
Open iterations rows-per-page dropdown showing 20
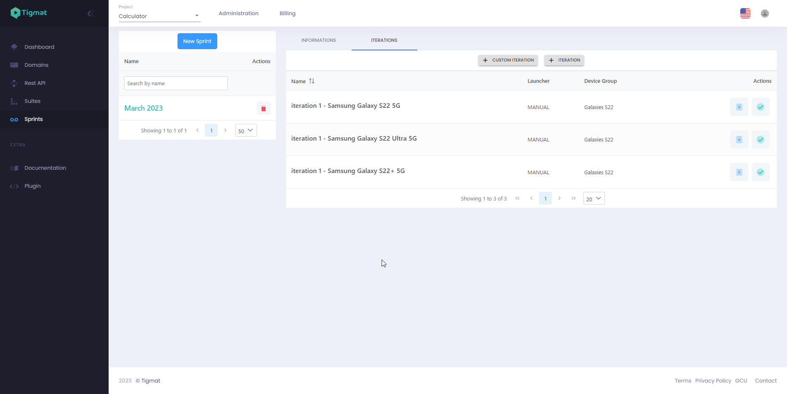[594, 198]
